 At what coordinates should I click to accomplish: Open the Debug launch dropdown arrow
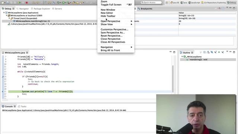coord(61,3)
